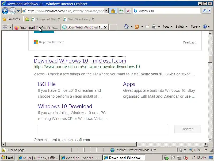Click the Forward arrow navigation button
The width and height of the screenshot is (214, 161).
tap(13, 11)
